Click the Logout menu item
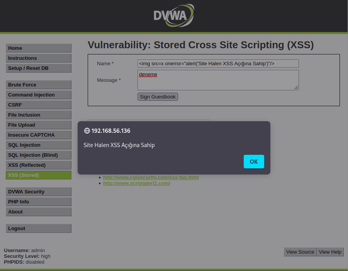Viewport: 348px width, 271px height. [x=39, y=228]
